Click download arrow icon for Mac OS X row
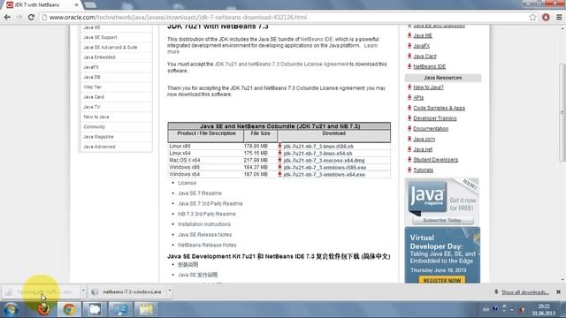The image size is (566, 318). click(x=279, y=160)
